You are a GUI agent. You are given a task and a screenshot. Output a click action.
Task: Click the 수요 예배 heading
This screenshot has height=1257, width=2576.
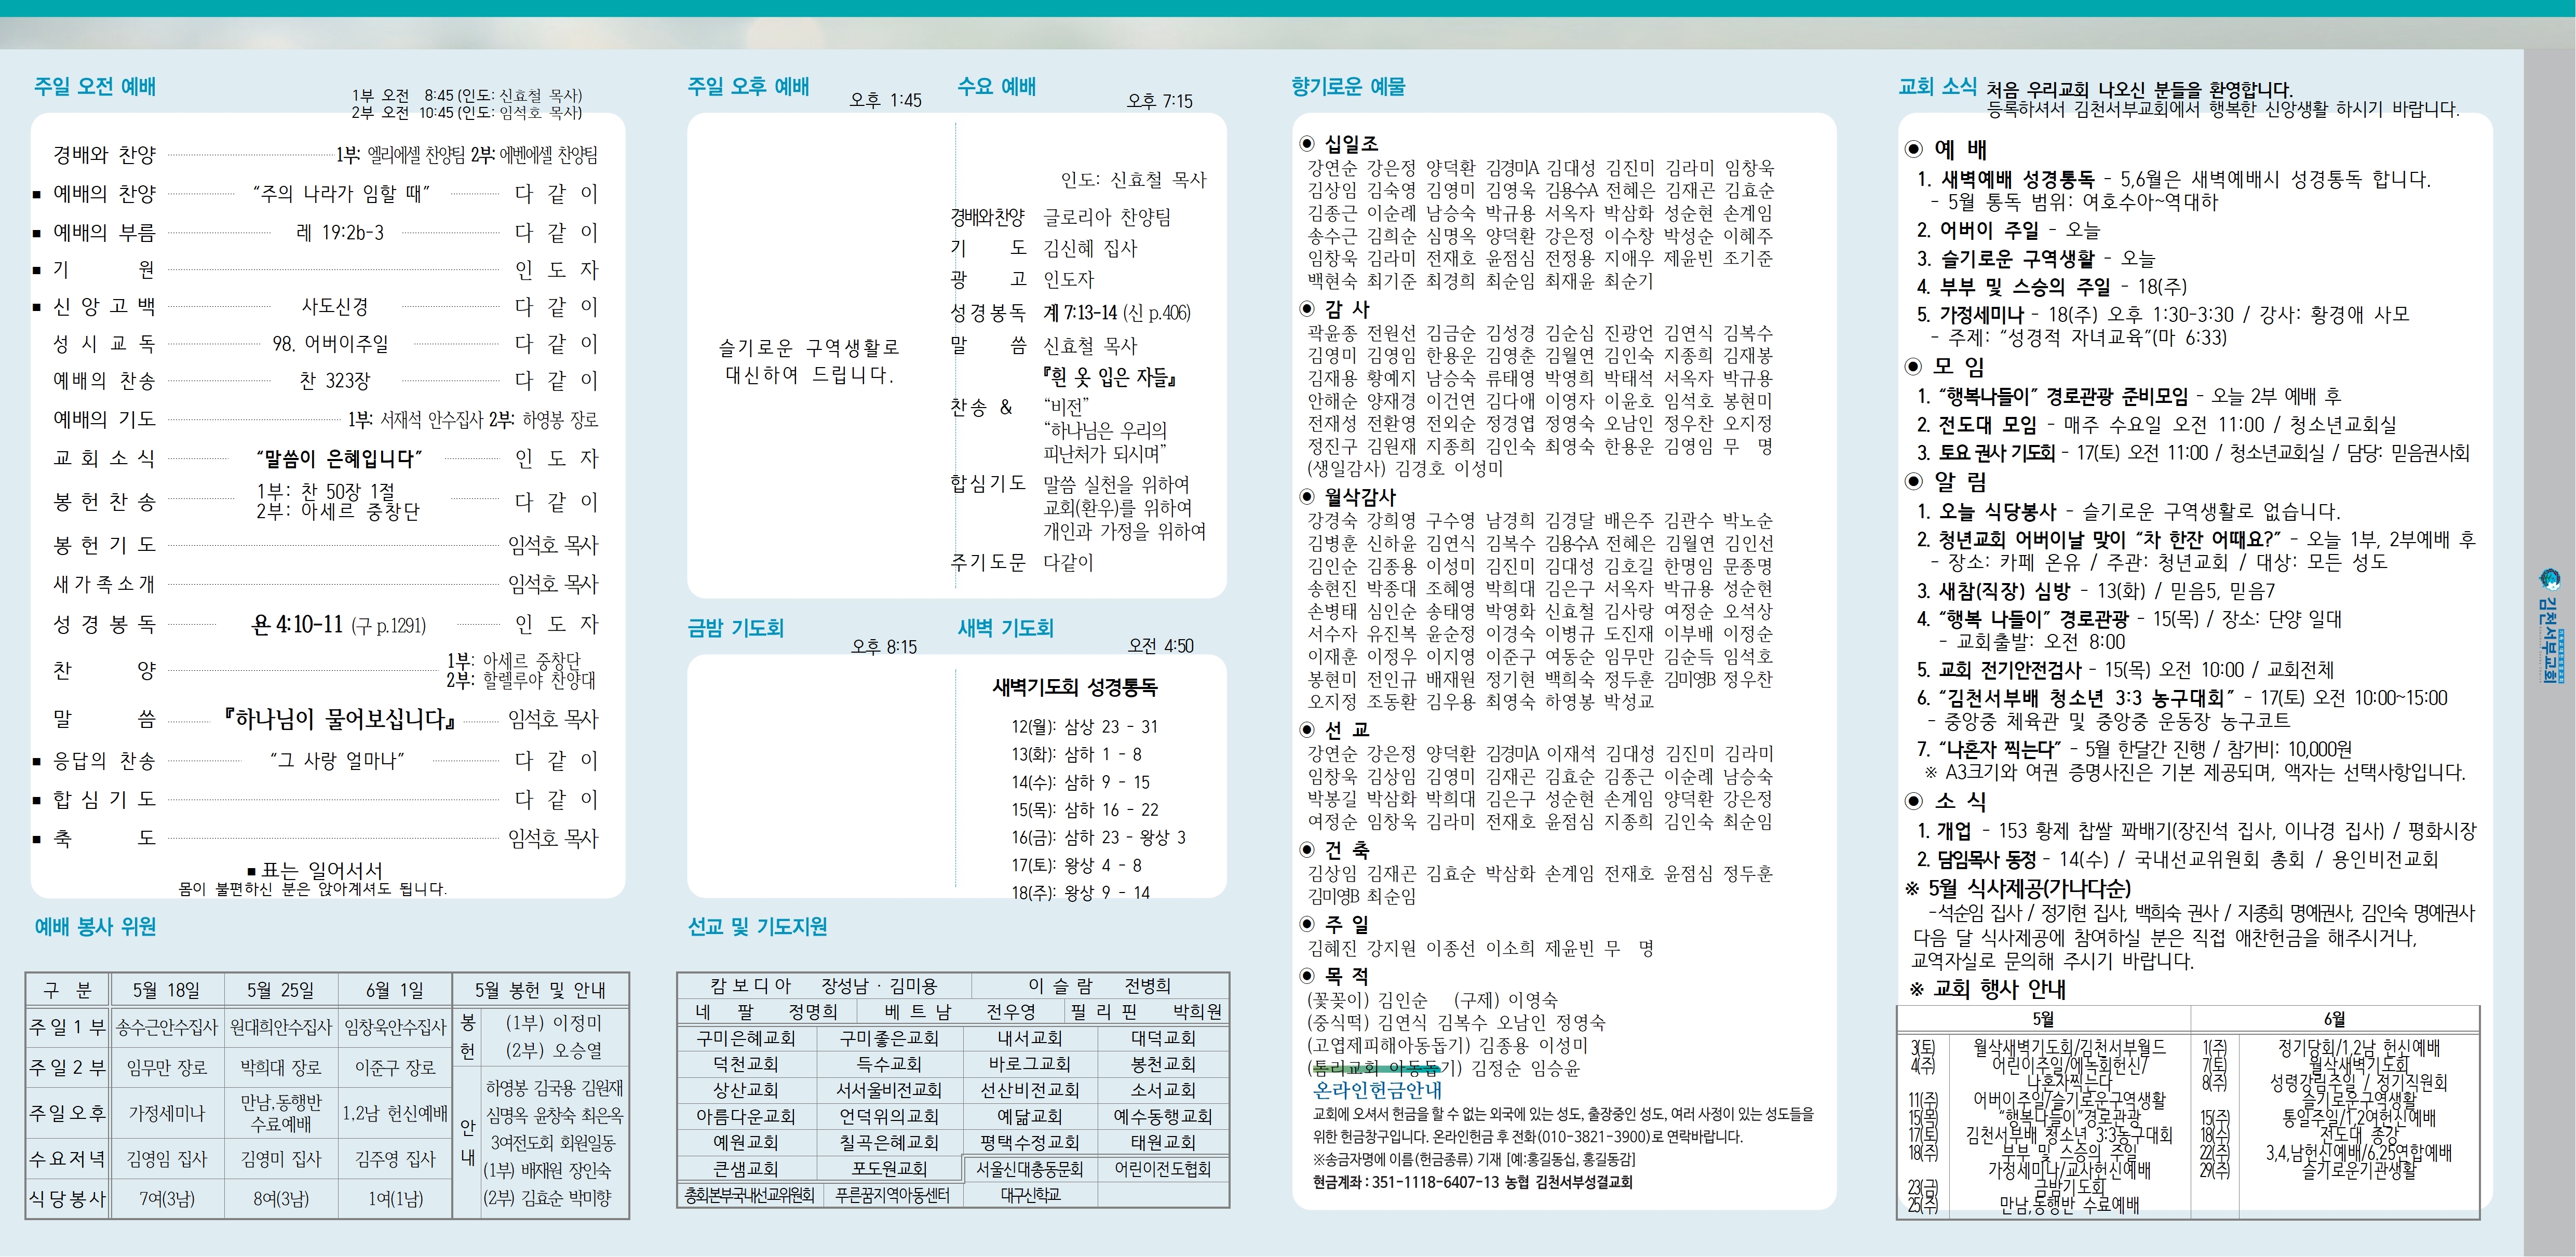tap(997, 87)
